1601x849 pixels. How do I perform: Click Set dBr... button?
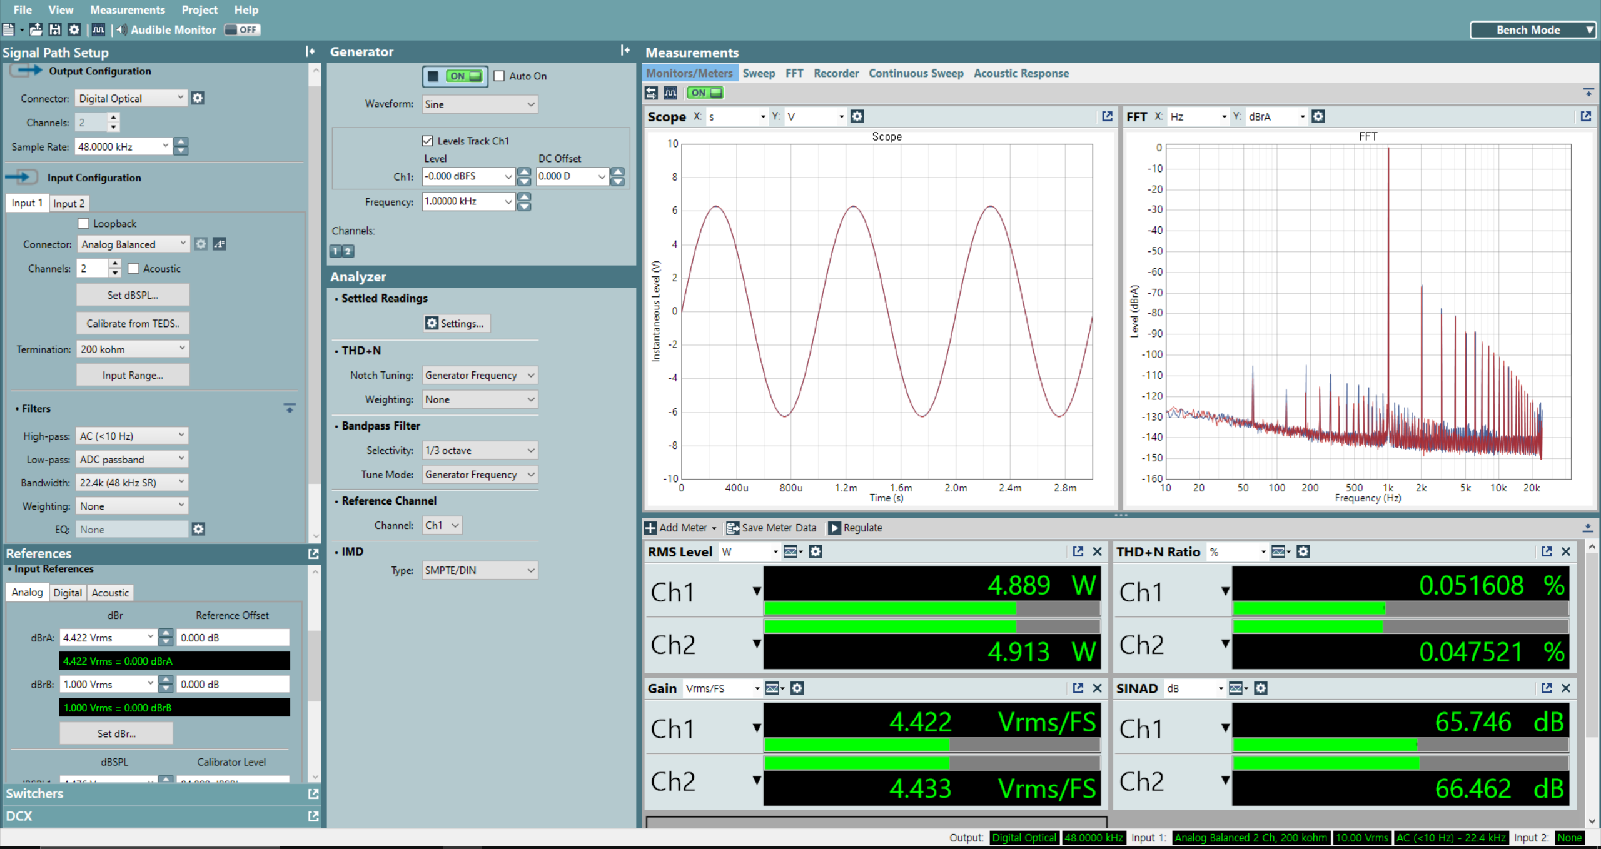pos(116,734)
